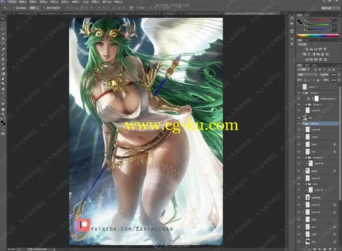Switch to the Channels panel tab

point(307,65)
